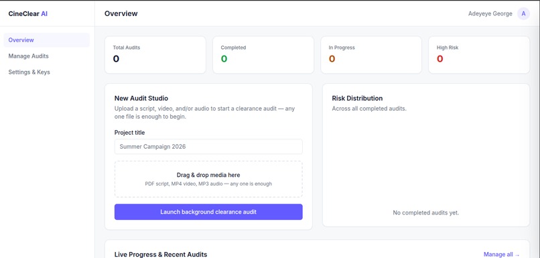Follow the Manage all link
Screen dimensions: 540x258
click(x=501, y=255)
